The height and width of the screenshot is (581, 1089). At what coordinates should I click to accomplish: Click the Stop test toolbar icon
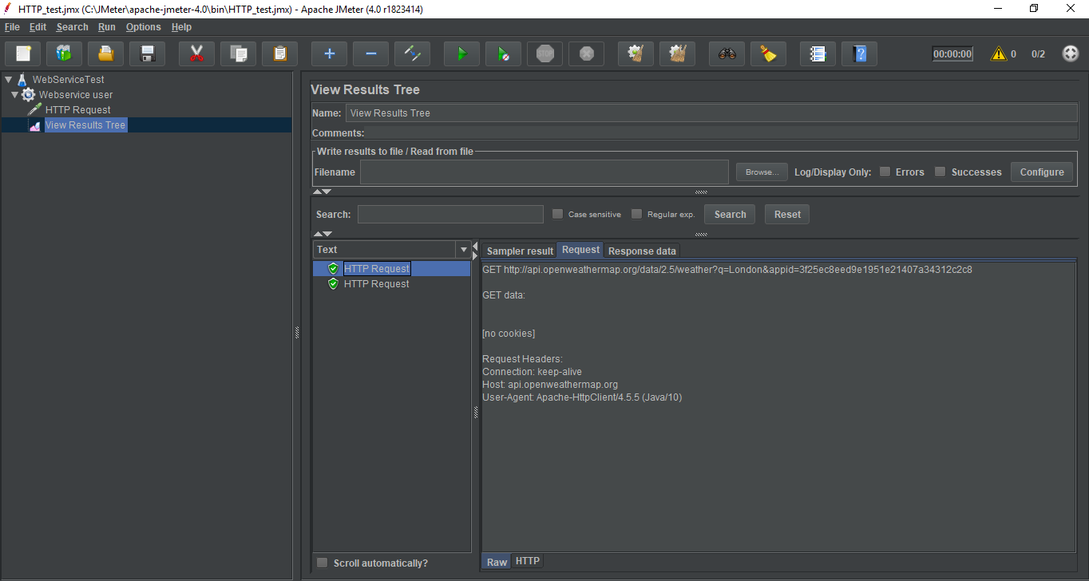(544, 54)
